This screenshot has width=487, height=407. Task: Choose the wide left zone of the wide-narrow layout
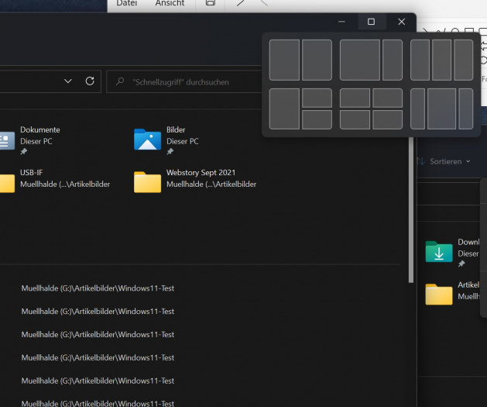[360, 60]
